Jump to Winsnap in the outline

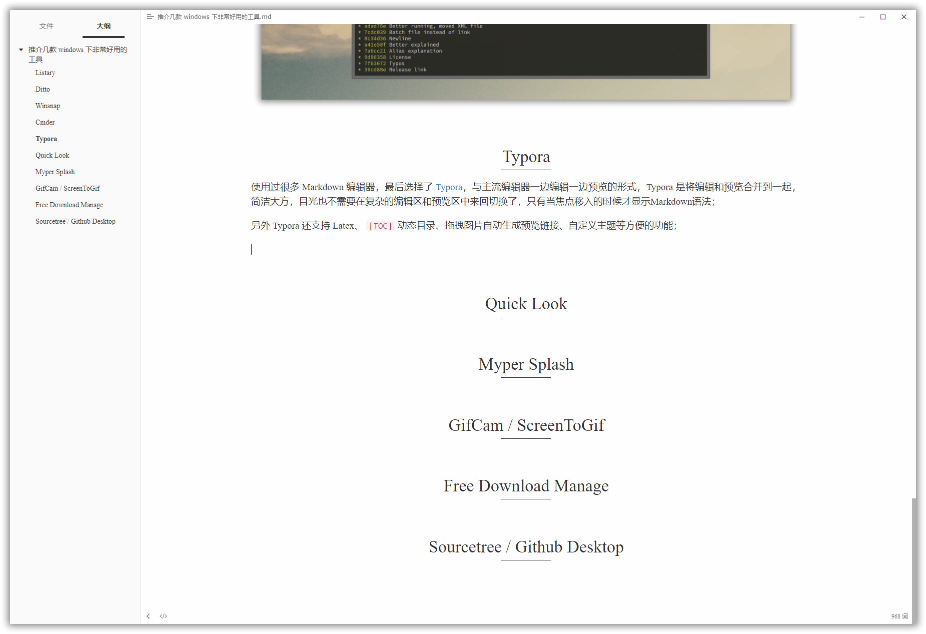48,106
